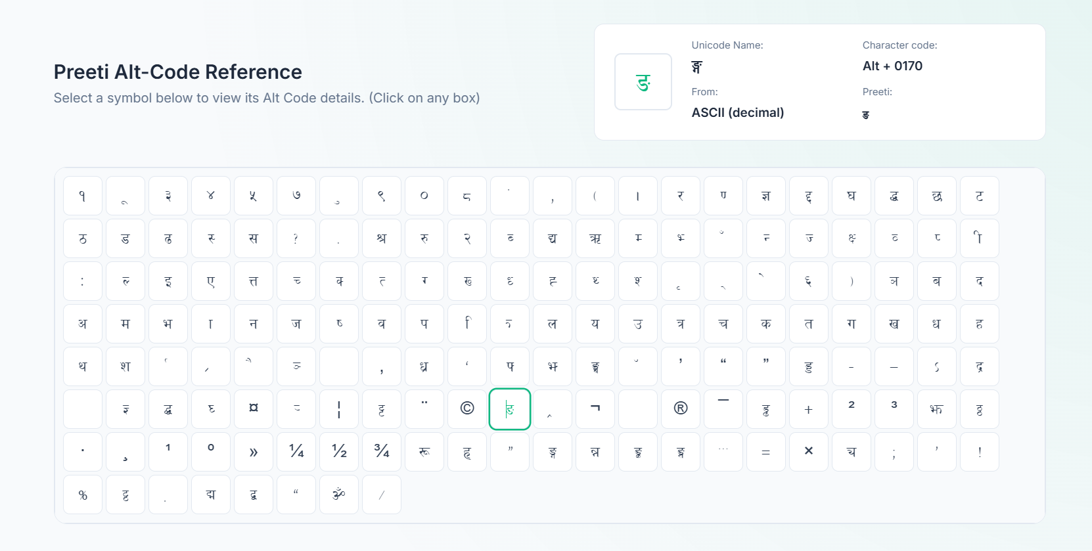Viewport: 1092px width, 551px height.
Task: Click the right guillemet » symbol box
Action: [253, 452]
